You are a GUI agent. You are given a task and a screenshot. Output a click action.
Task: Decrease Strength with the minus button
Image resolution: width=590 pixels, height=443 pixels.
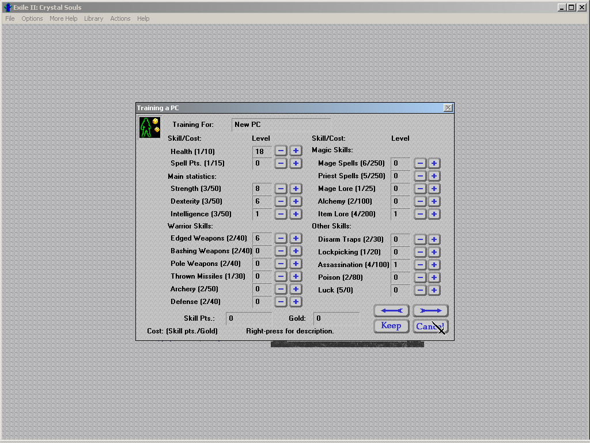281,189
